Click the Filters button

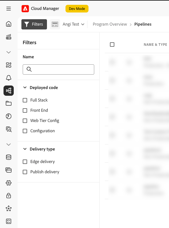pyautogui.click(x=34, y=24)
